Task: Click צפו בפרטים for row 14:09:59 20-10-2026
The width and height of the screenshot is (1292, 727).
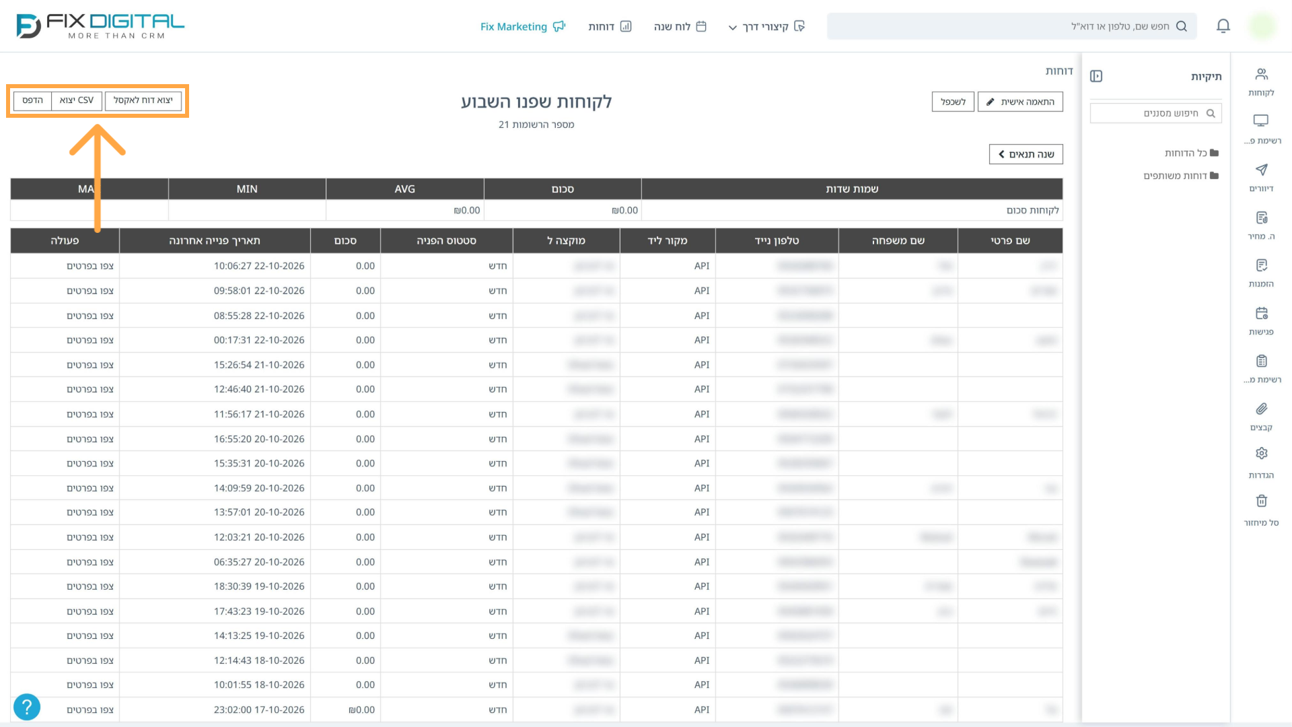Action: pos(90,488)
